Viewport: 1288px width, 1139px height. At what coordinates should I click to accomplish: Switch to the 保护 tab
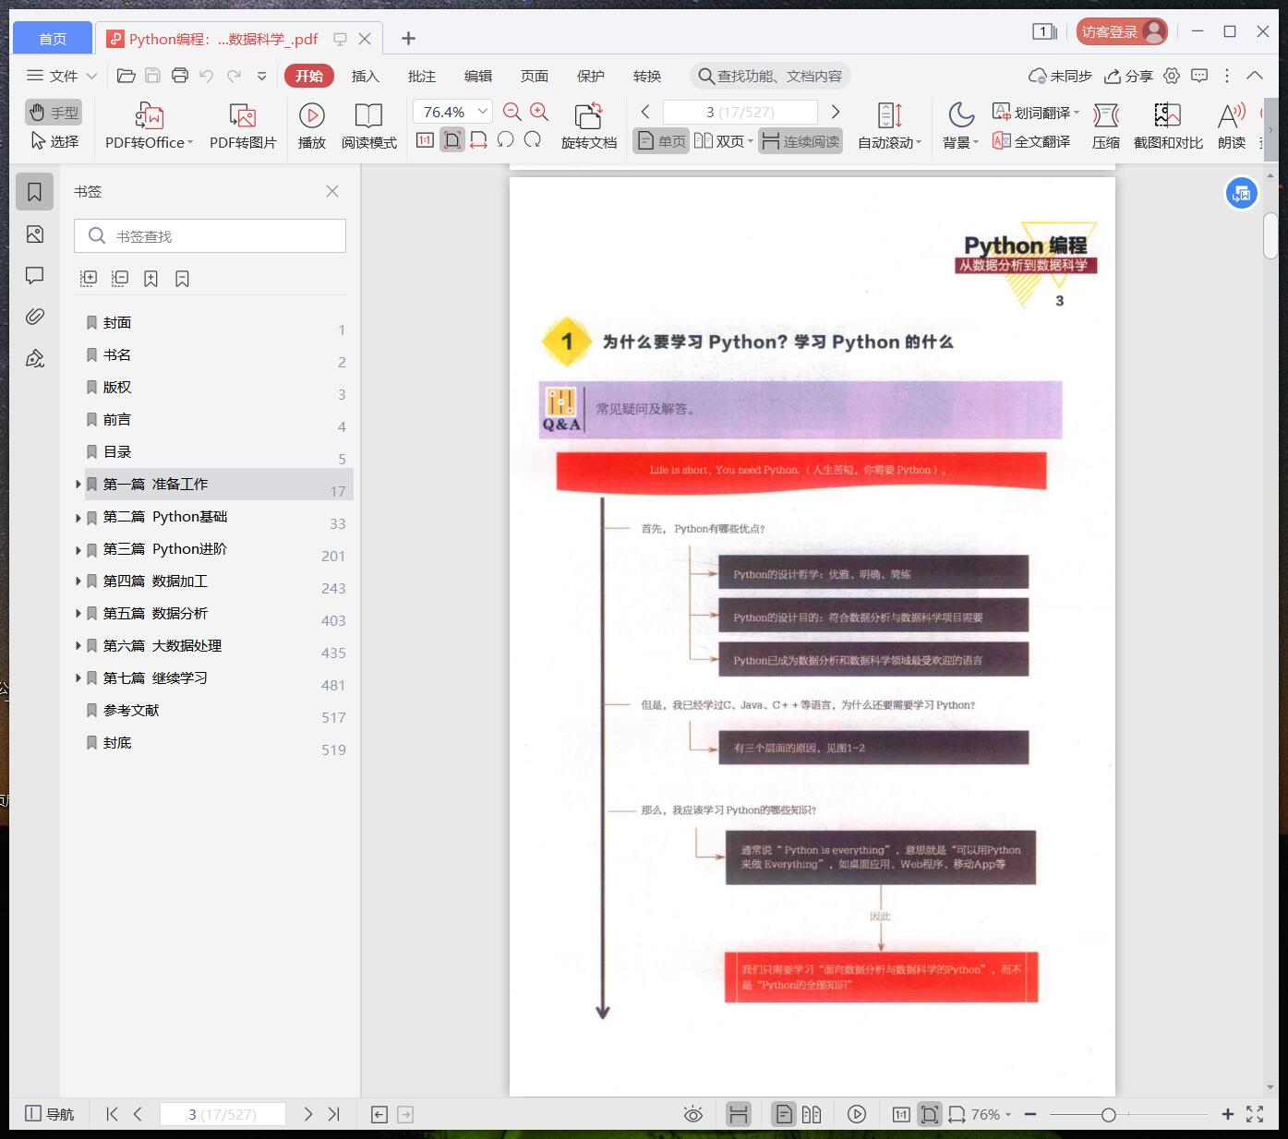pos(591,76)
